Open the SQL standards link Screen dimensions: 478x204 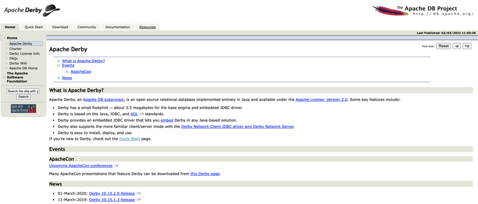[134, 114]
